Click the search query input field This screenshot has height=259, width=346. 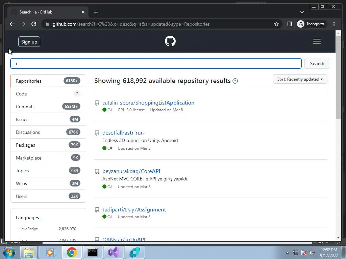coord(156,63)
